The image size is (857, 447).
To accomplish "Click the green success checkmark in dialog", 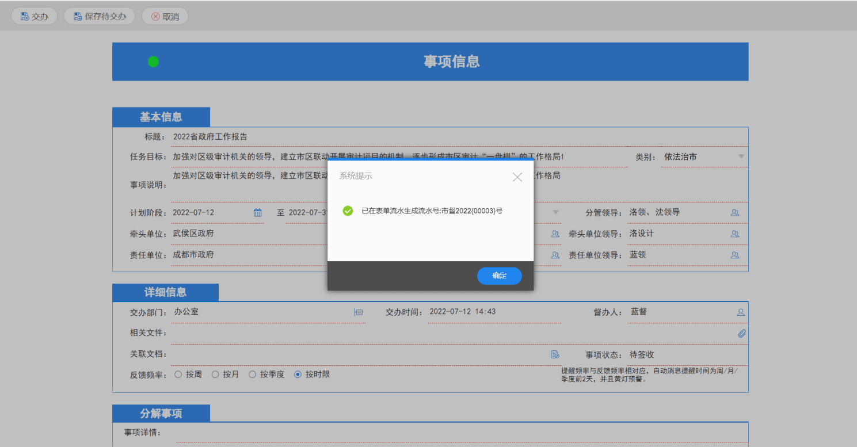I will coord(348,211).
